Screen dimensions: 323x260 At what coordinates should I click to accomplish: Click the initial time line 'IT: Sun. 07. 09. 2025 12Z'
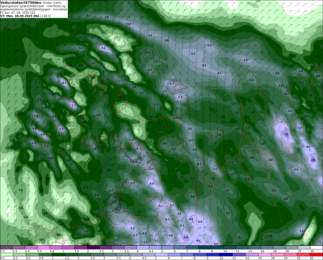[18, 12]
